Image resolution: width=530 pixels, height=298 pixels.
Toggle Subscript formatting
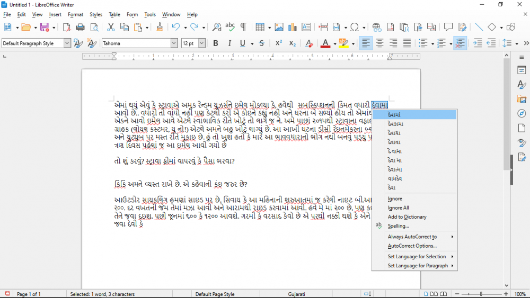[293, 43]
